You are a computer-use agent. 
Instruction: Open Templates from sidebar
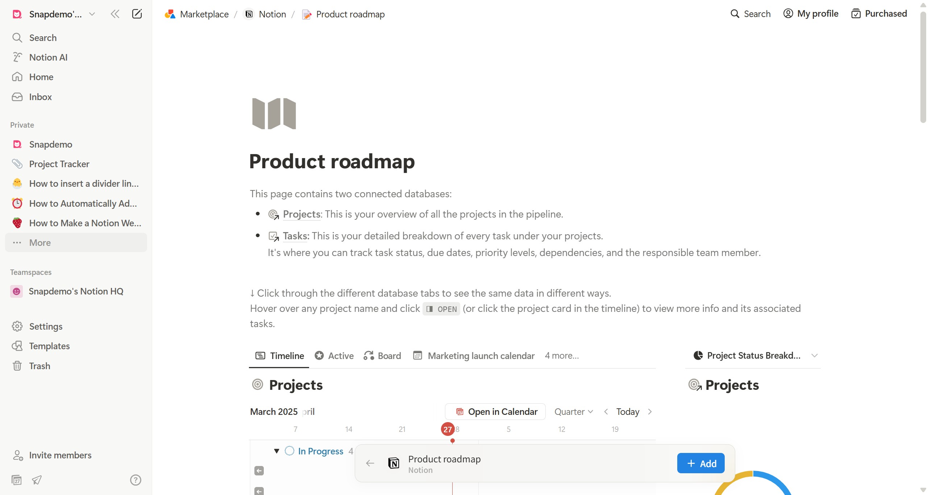point(76,346)
